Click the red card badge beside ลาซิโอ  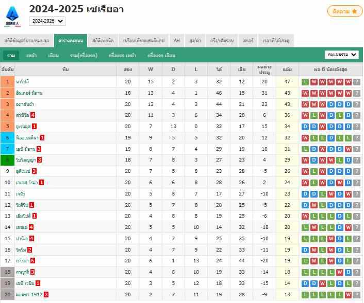33,115
